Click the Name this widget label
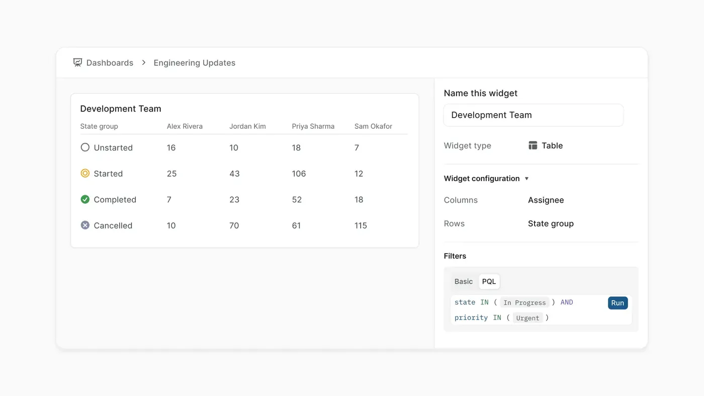 point(480,93)
